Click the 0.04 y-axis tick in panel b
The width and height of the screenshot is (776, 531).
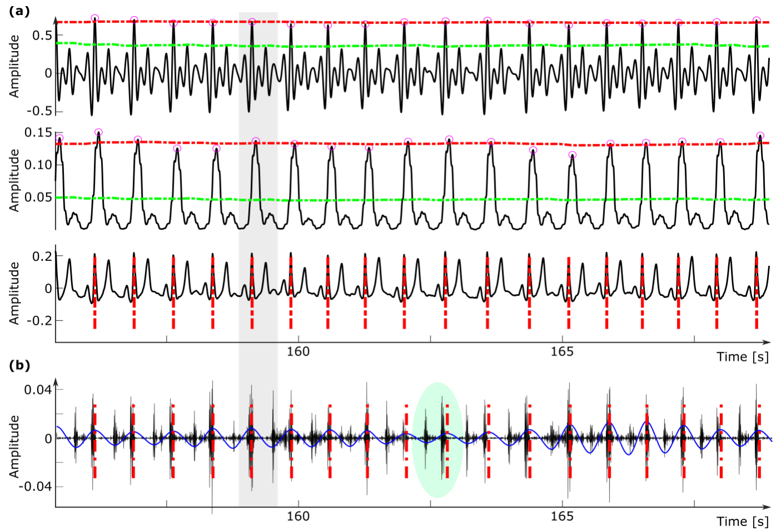pos(38,390)
